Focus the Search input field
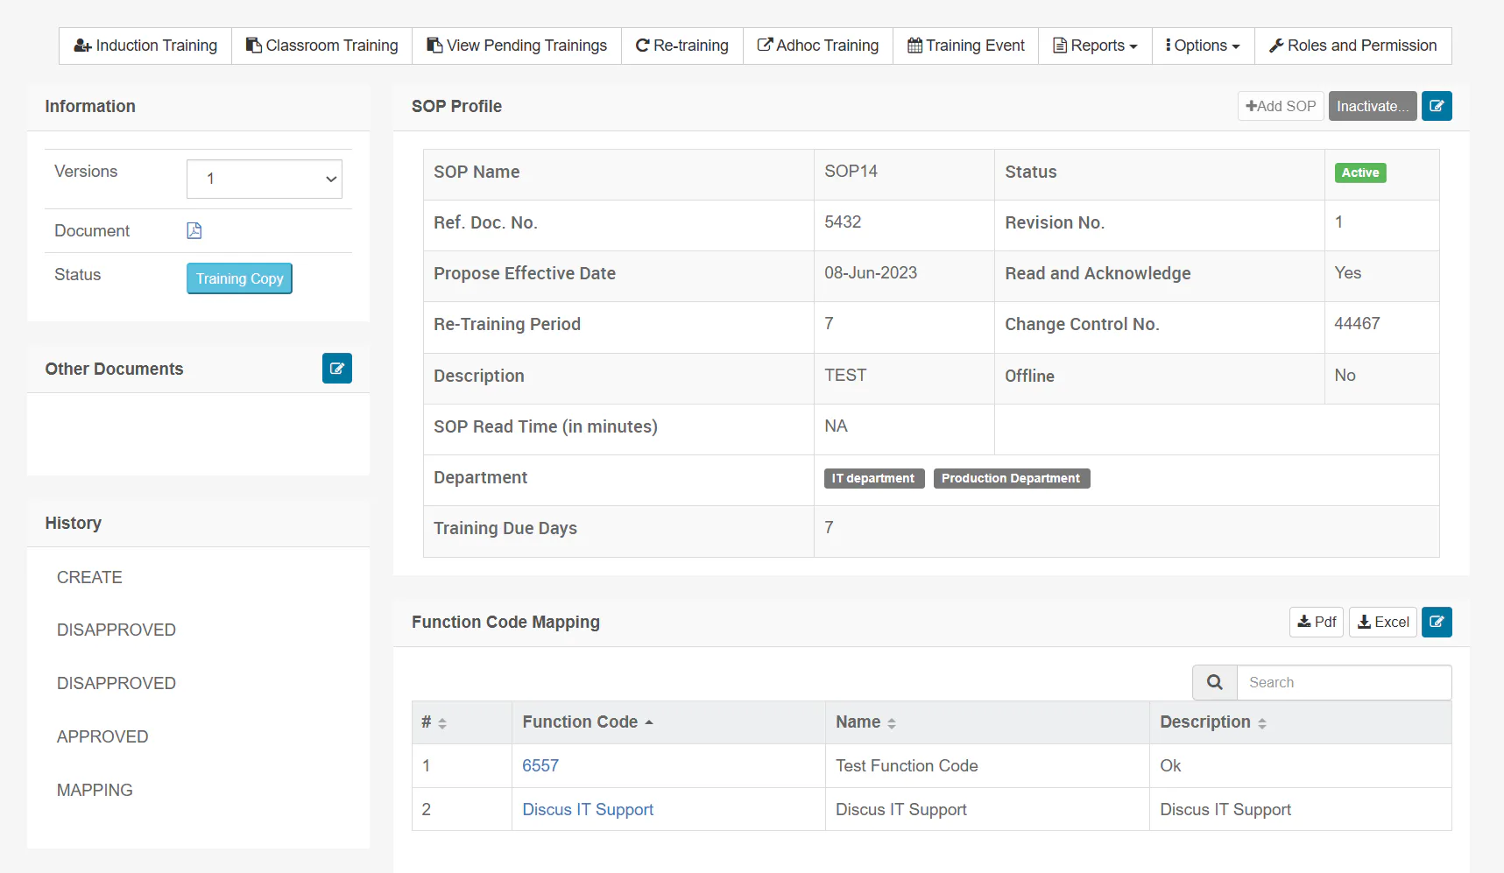The height and width of the screenshot is (873, 1504). (x=1344, y=682)
